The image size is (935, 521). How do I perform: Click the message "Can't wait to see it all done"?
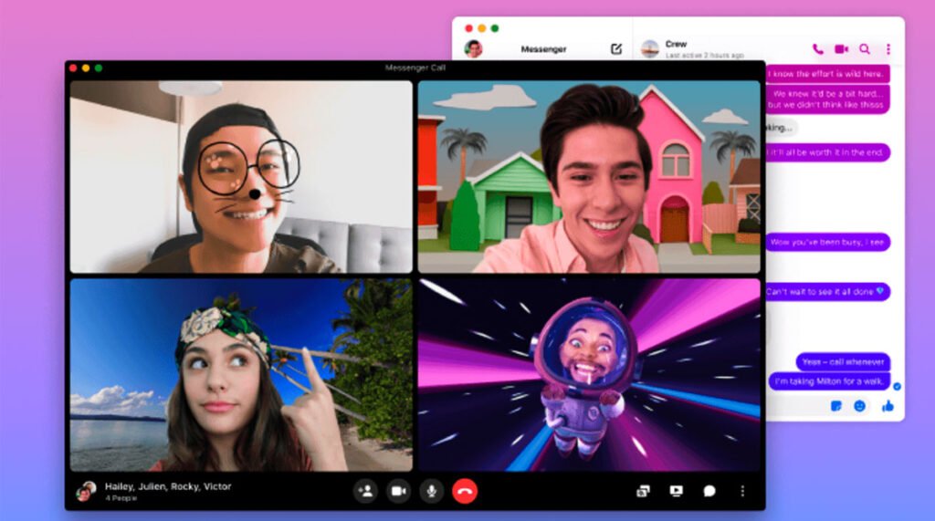click(x=827, y=291)
